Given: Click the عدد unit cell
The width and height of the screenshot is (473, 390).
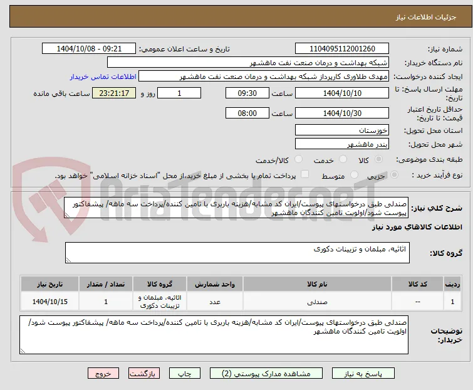Looking at the screenshot, I should (215, 302).
